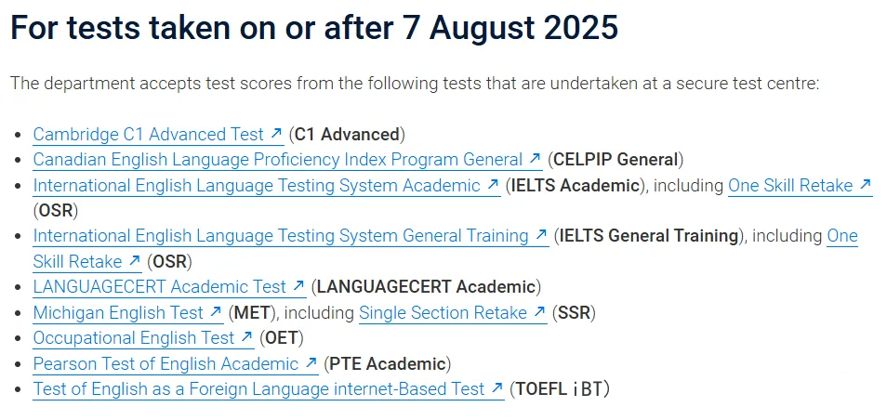Image resolution: width=887 pixels, height=420 pixels.
Task: Click external-link arrow after LANGUAGECERT Academic Test
Action: (298, 286)
